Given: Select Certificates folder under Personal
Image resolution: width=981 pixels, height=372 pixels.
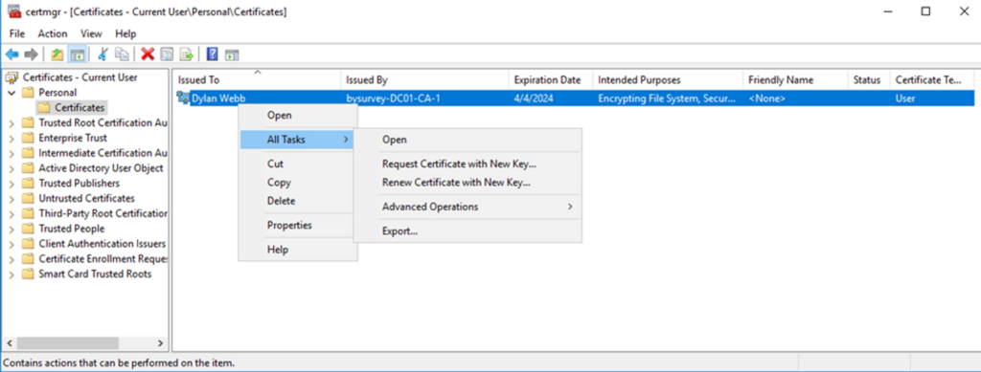Looking at the screenshot, I should (71, 107).
